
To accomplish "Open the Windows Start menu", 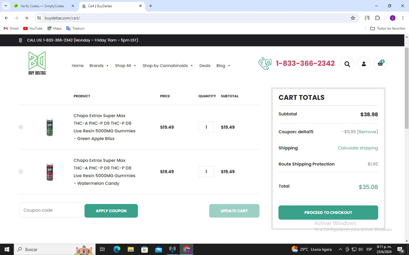I will [x=7, y=249].
